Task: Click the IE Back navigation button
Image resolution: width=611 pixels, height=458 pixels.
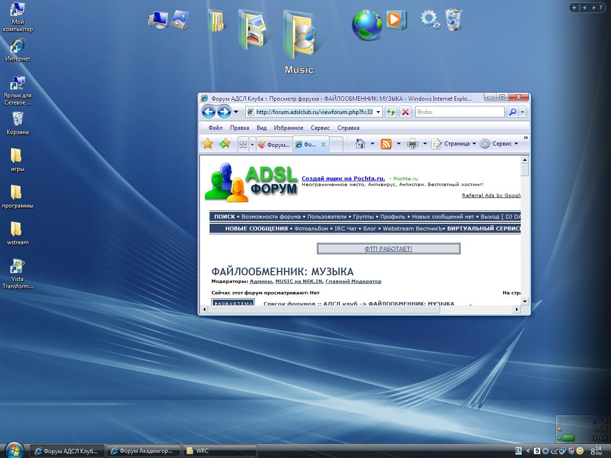Action: tap(209, 112)
